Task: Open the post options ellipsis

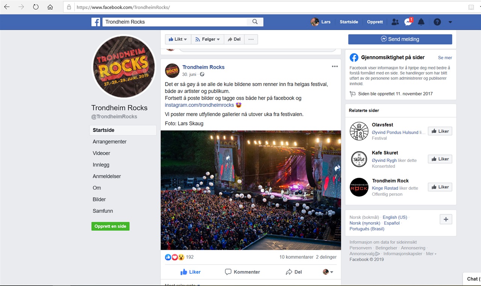Action: point(335,67)
